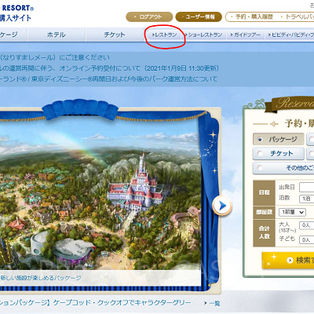Open the ケープコッド・クックオフ news headline
314x314 pixels.
96,303
